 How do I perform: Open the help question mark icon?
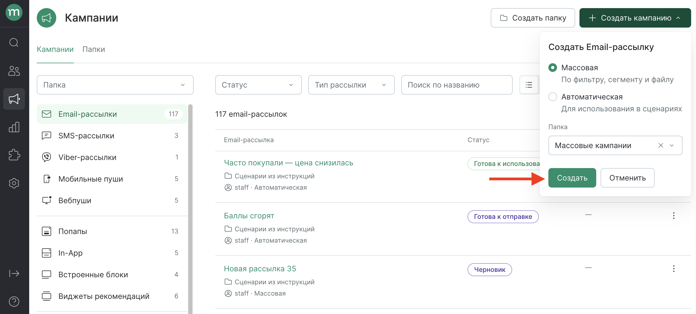click(14, 302)
